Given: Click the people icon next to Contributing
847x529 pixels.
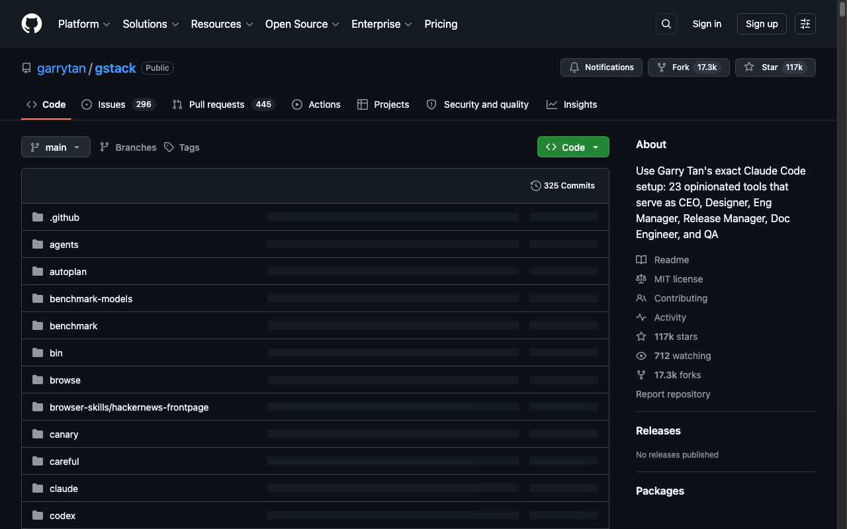Looking at the screenshot, I should click(x=641, y=298).
